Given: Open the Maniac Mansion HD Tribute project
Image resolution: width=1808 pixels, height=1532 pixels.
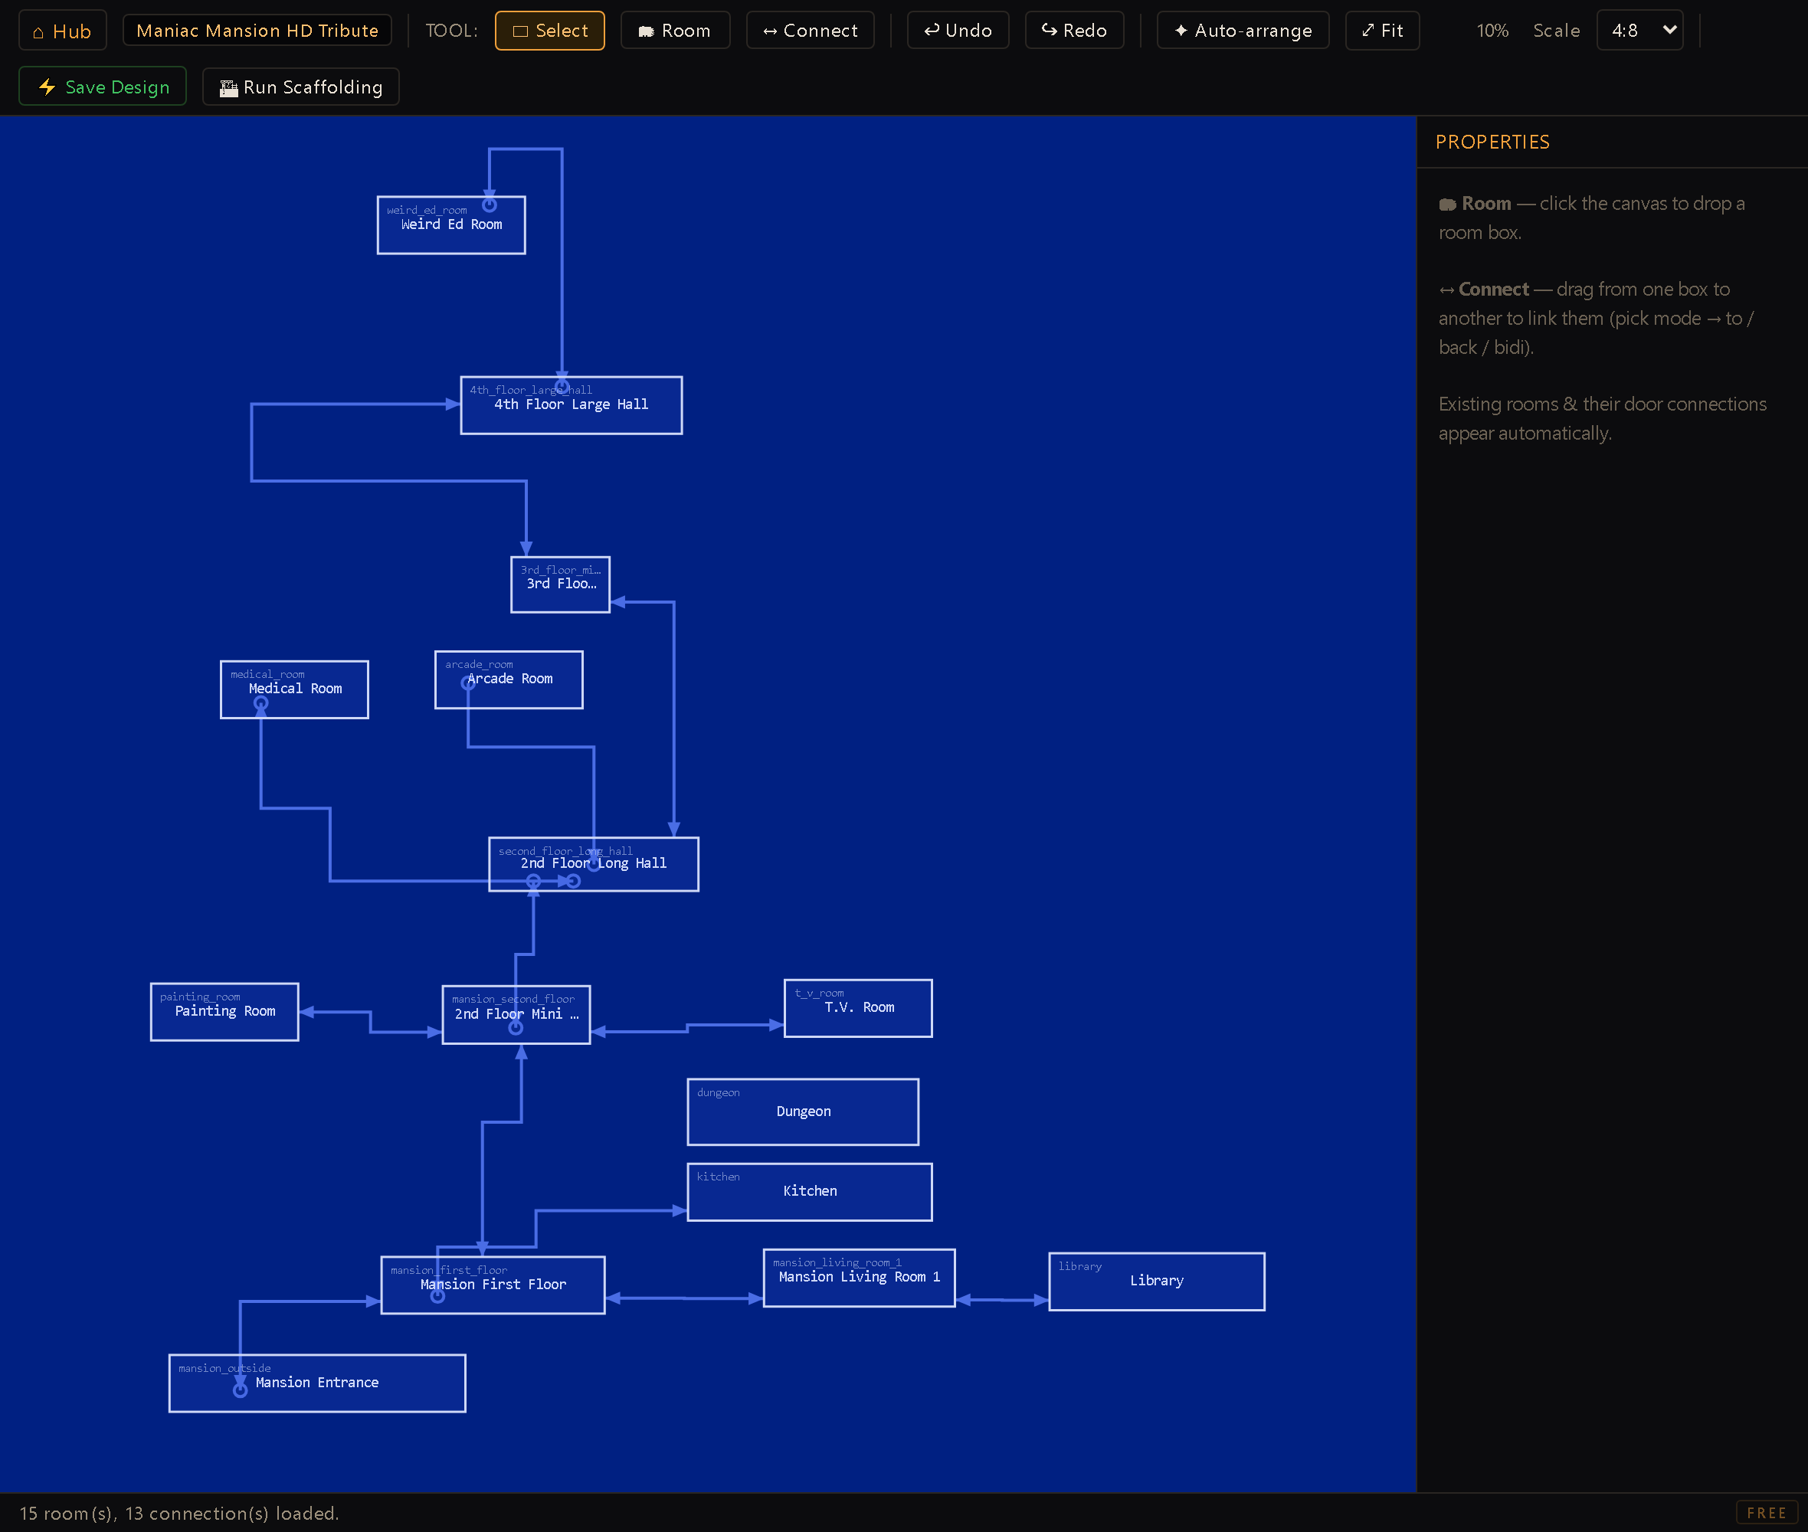Looking at the screenshot, I should (x=257, y=31).
